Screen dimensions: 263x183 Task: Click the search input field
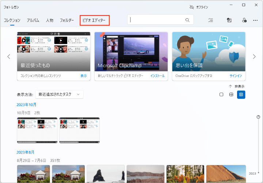160,20
